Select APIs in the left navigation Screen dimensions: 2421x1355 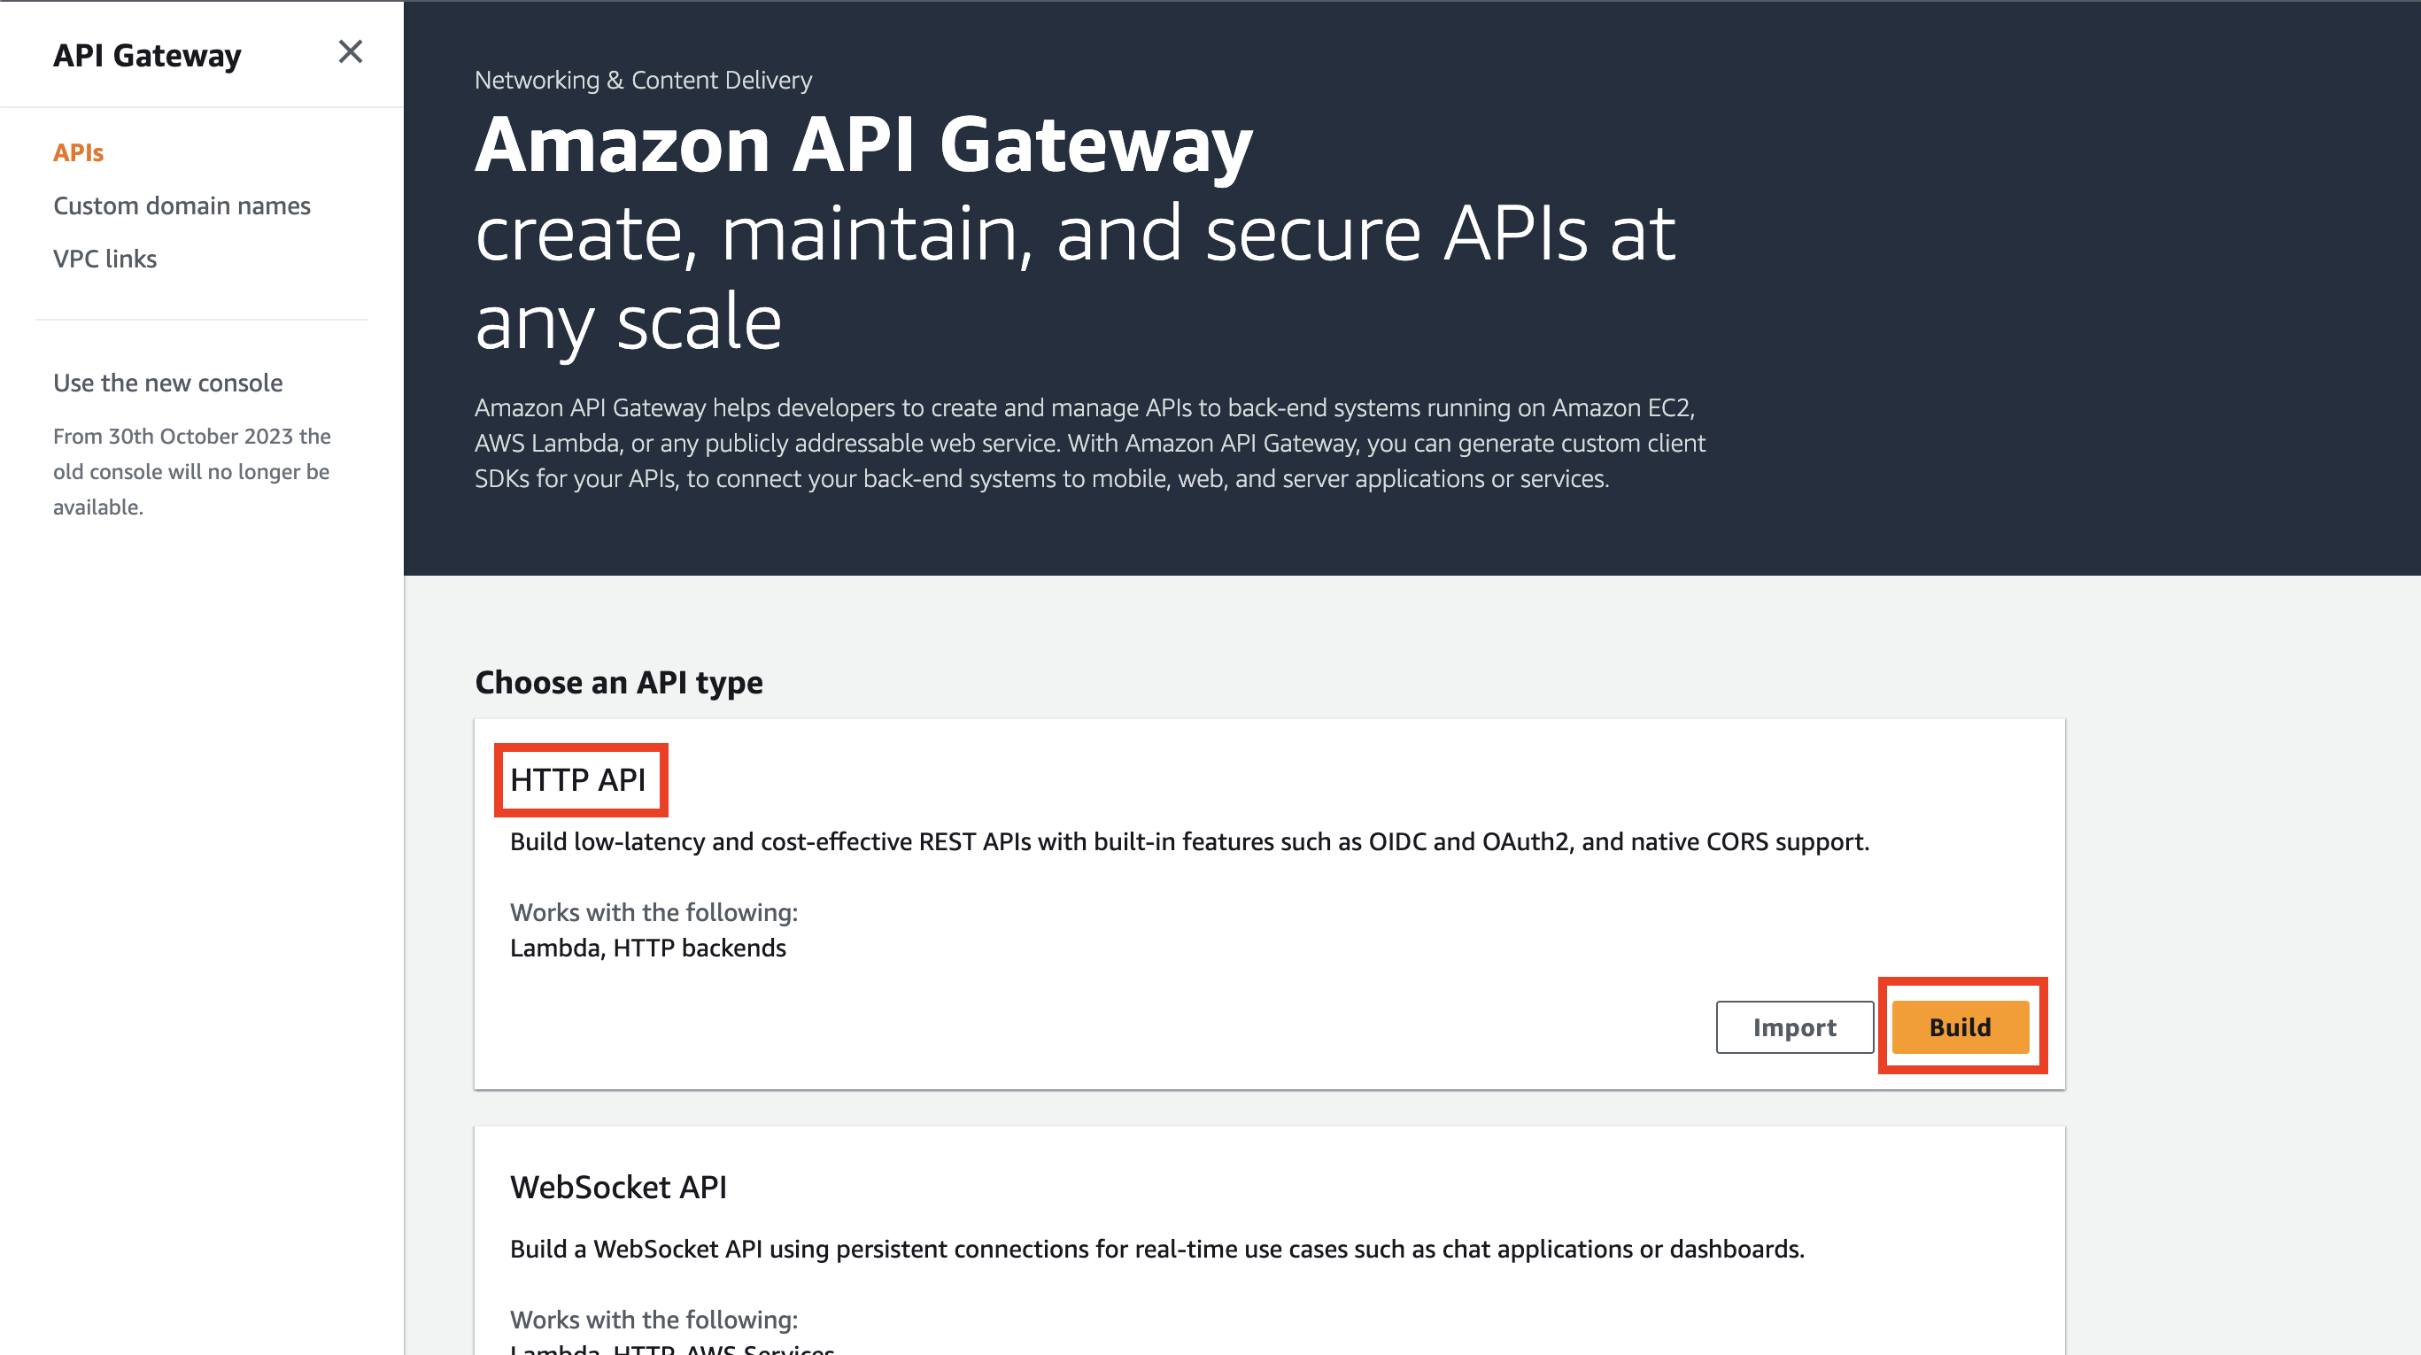pyautogui.click(x=78, y=151)
